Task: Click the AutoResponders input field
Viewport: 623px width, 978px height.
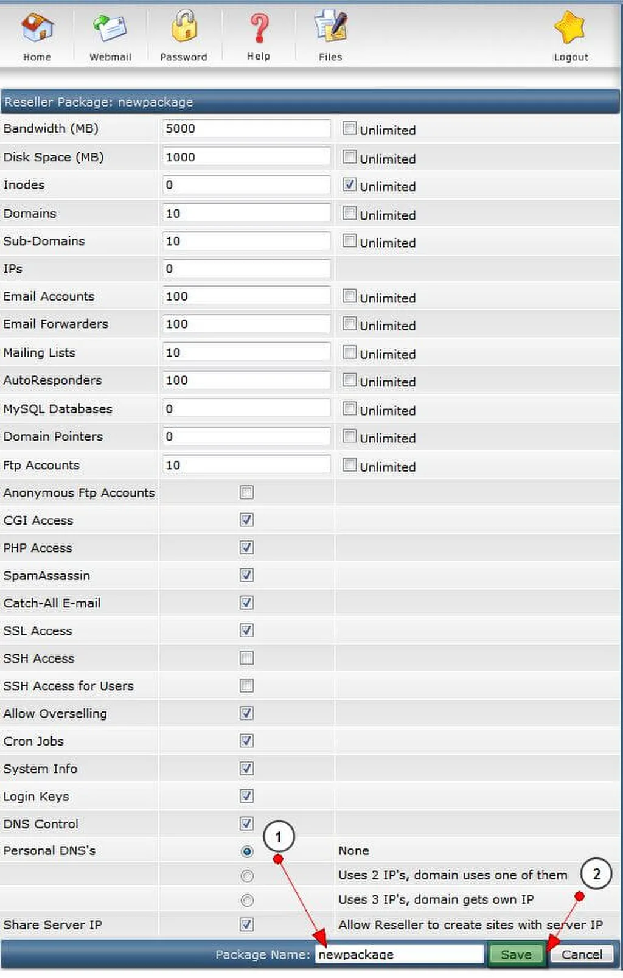Action: [x=246, y=380]
